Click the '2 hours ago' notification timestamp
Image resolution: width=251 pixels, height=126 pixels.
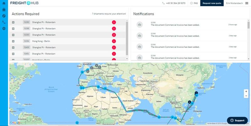click(x=232, y=25)
